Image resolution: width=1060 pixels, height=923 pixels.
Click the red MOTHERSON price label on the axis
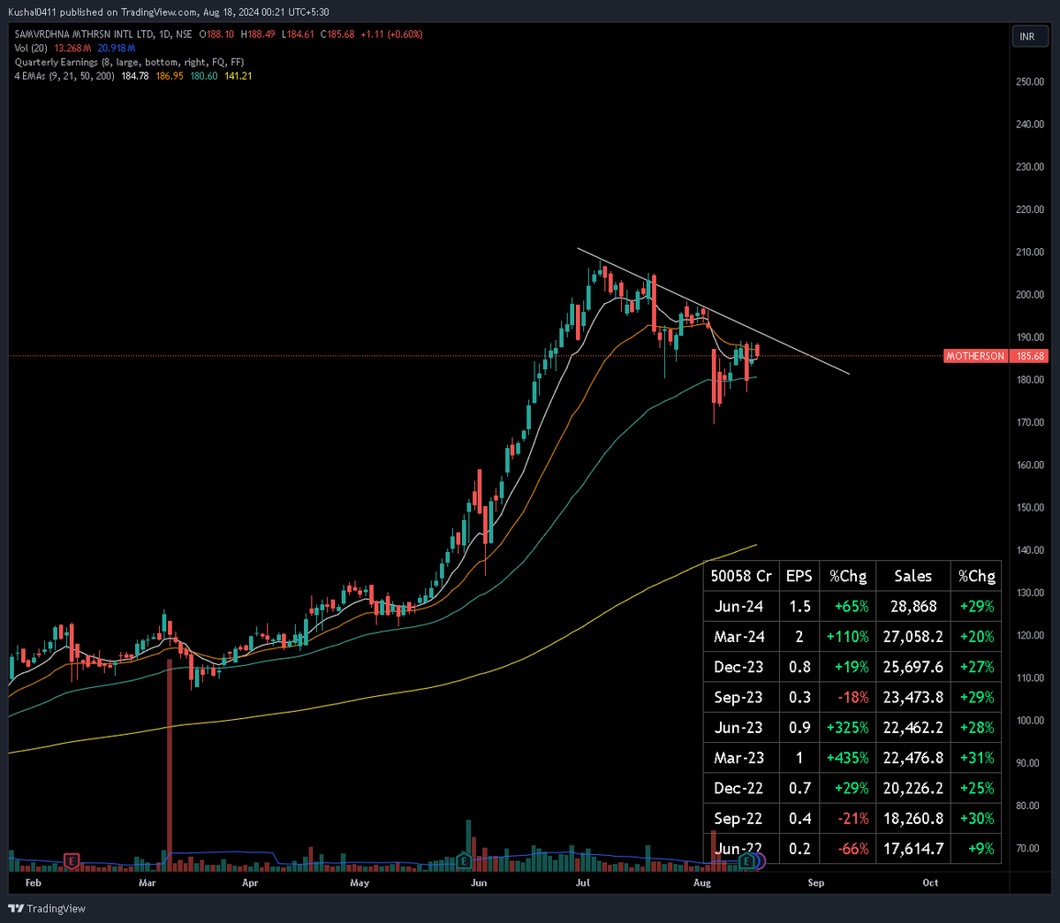coord(974,356)
